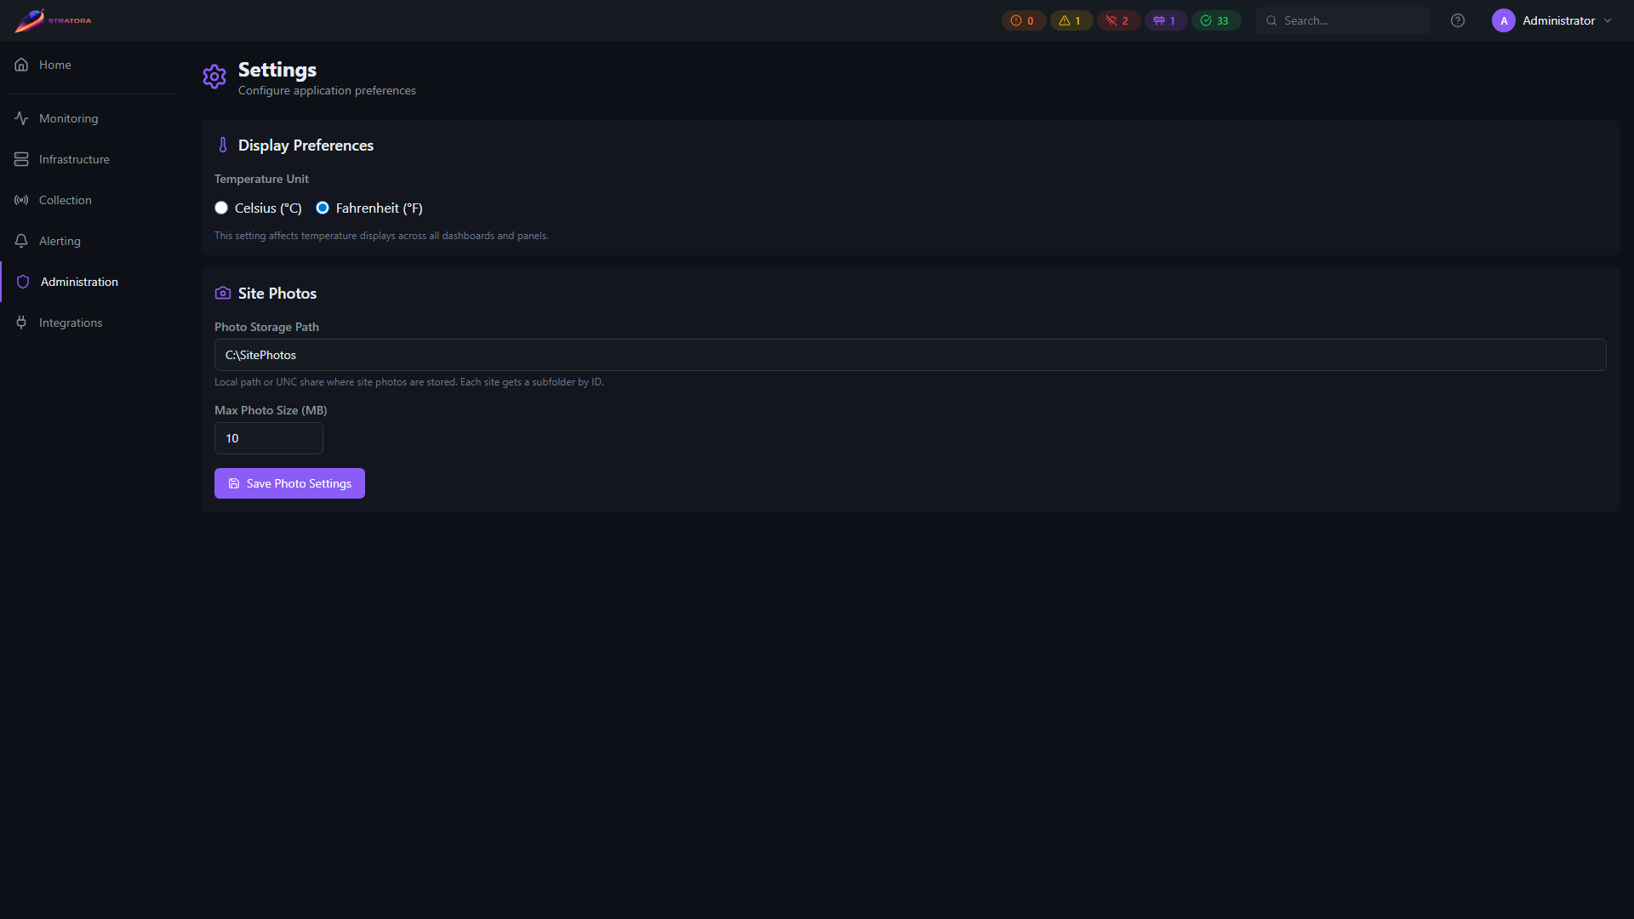Open the purple maintenance badge showing 1
This screenshot has width=1634, height=919.
click(1166, 20)
